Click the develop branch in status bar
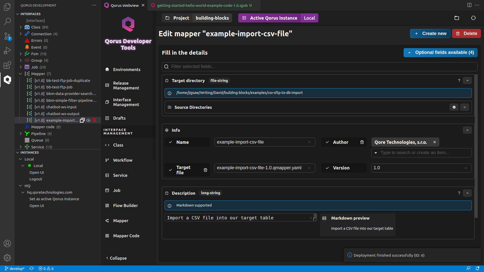484x272 pixels. pos(15,268)
